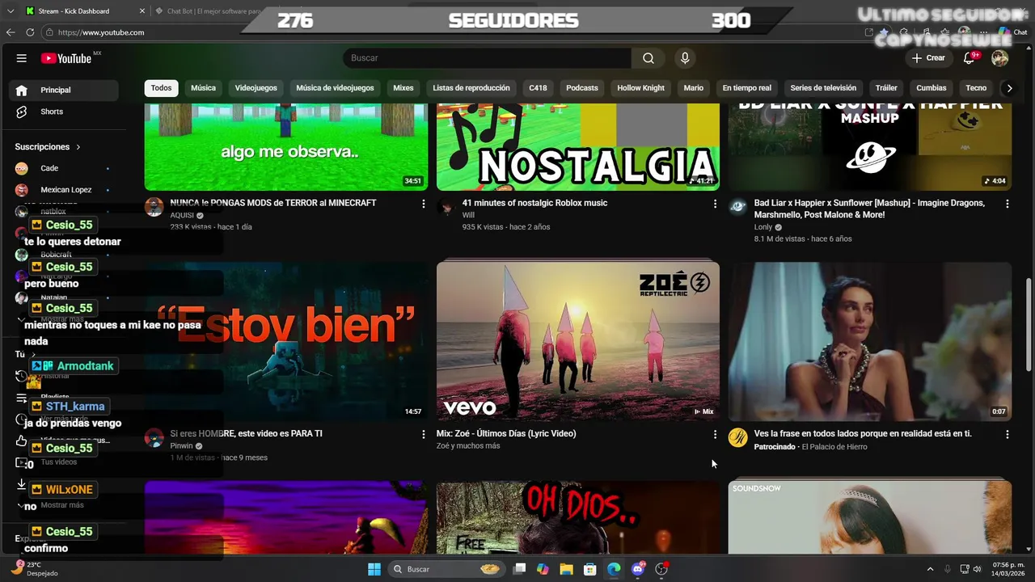Image resolution: width=1035 pixels, height=582 pixels.
Task: Click the Crear button
Action: tap(928, 58)
